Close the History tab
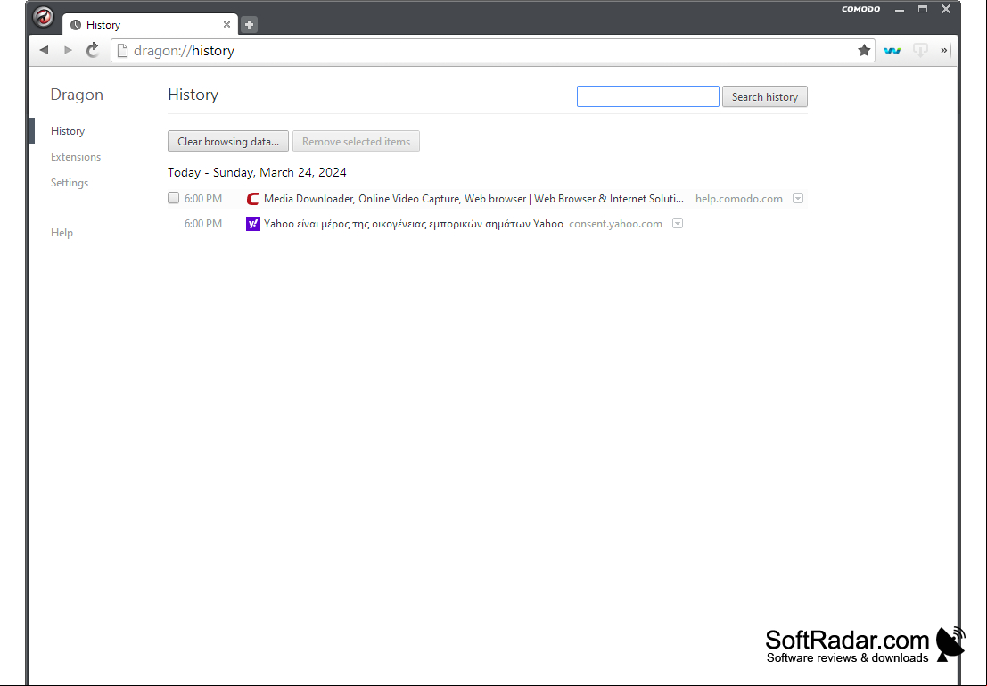The height and width of the screenshot is (686, 987). click(226, 25)
